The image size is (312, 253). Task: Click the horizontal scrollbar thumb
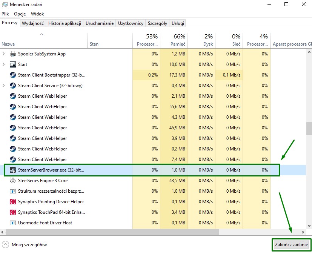(x=112, y=232)
